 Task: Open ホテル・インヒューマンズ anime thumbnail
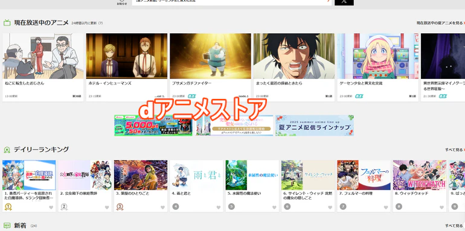pos(127,56)
